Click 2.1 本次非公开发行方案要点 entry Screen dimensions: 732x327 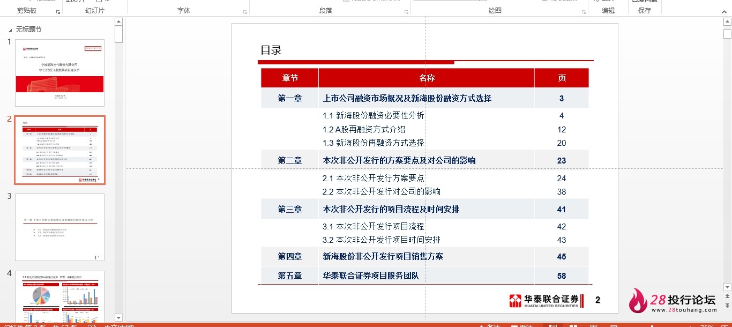coord(374,179)
